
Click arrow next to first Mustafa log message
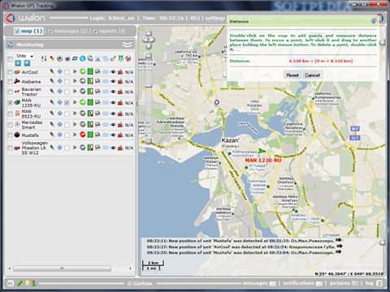[x=338, y=240]
